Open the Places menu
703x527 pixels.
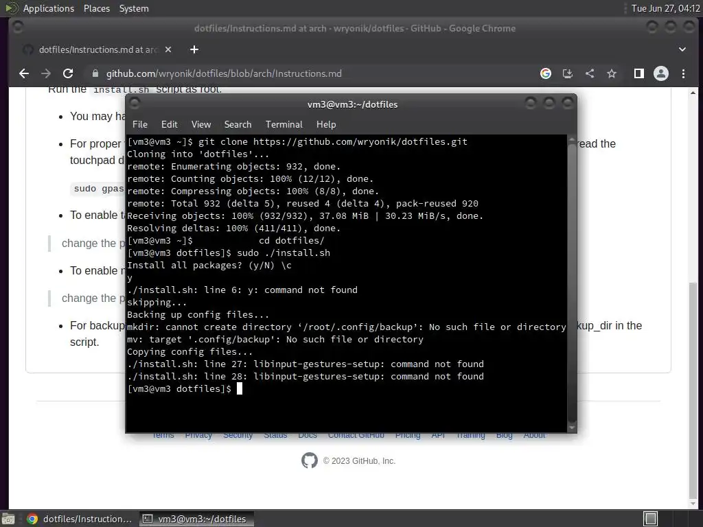click(x=97, y=8)
